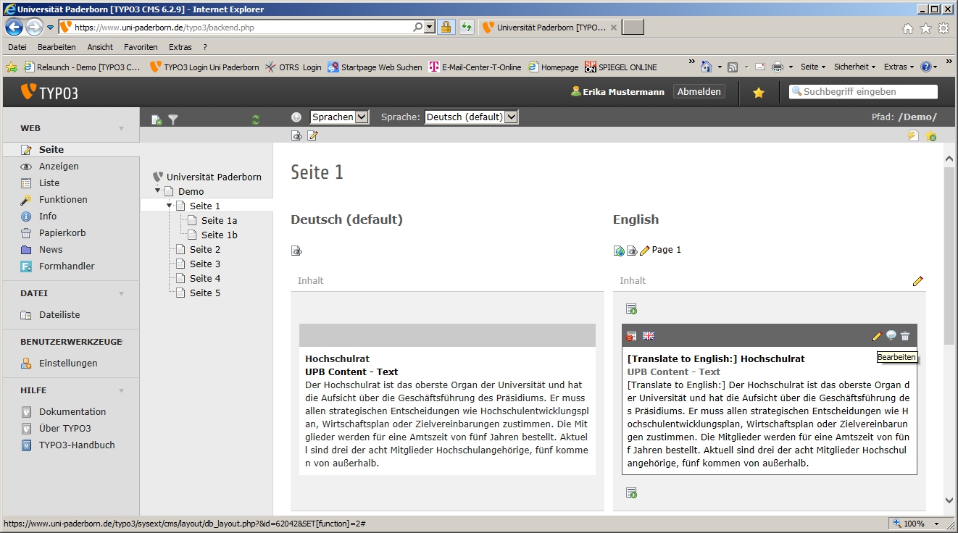Screen dimensions: 958x533
Task: Click the browser back arrow button
Action: coord(14,28)
